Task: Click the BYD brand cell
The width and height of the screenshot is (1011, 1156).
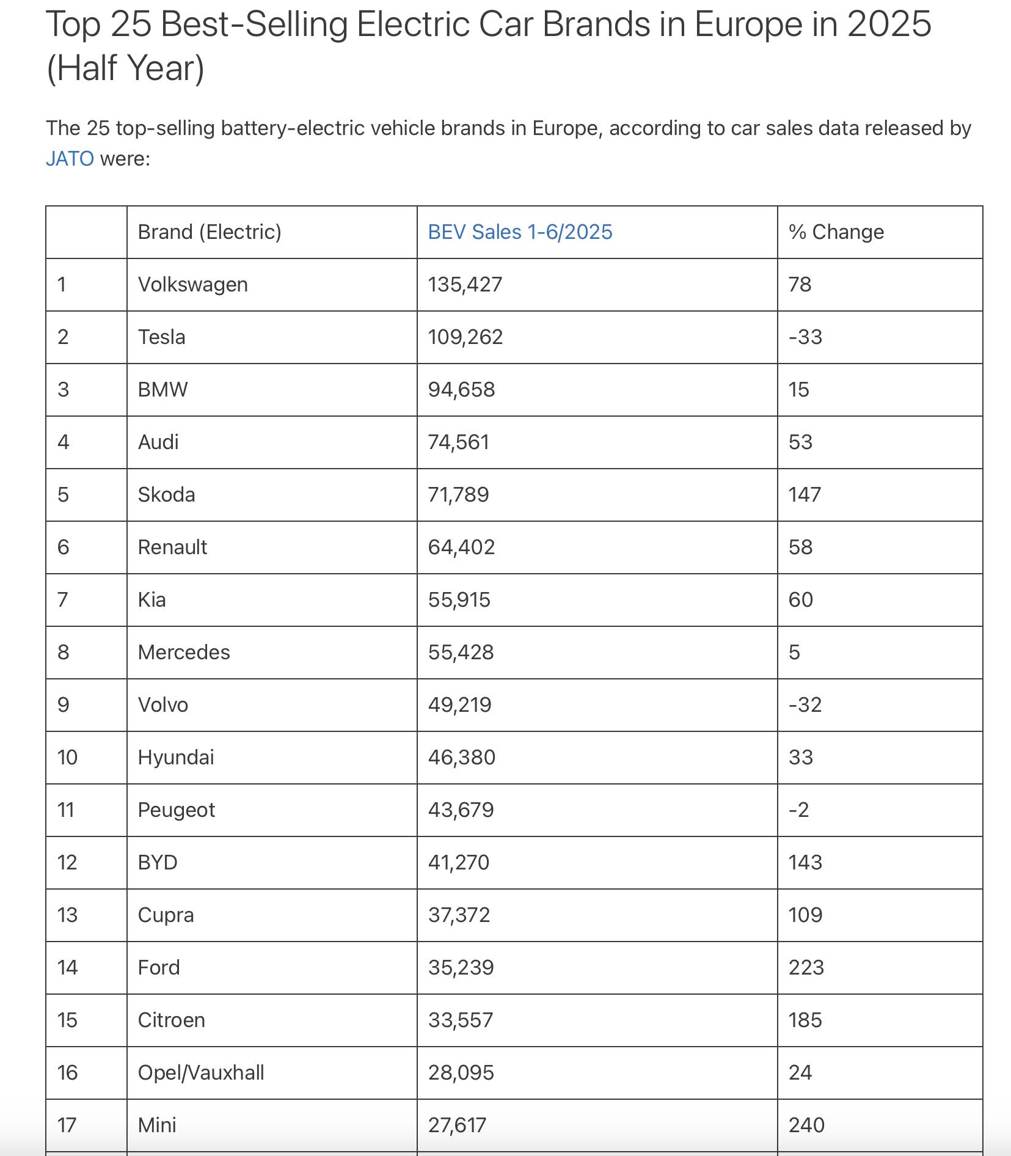Action: click(x=158, y=863)
